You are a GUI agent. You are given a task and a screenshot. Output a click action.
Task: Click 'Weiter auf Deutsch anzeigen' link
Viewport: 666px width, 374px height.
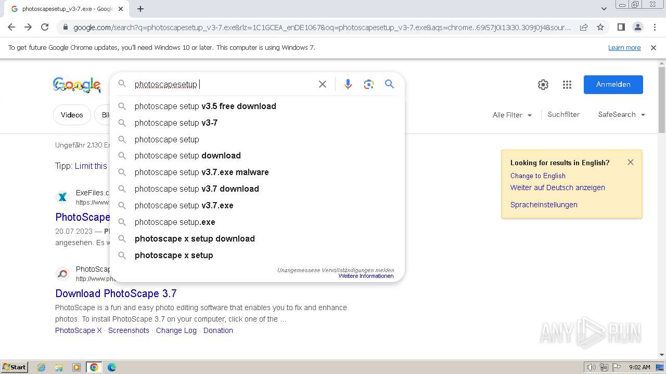[x=557, y=188]
